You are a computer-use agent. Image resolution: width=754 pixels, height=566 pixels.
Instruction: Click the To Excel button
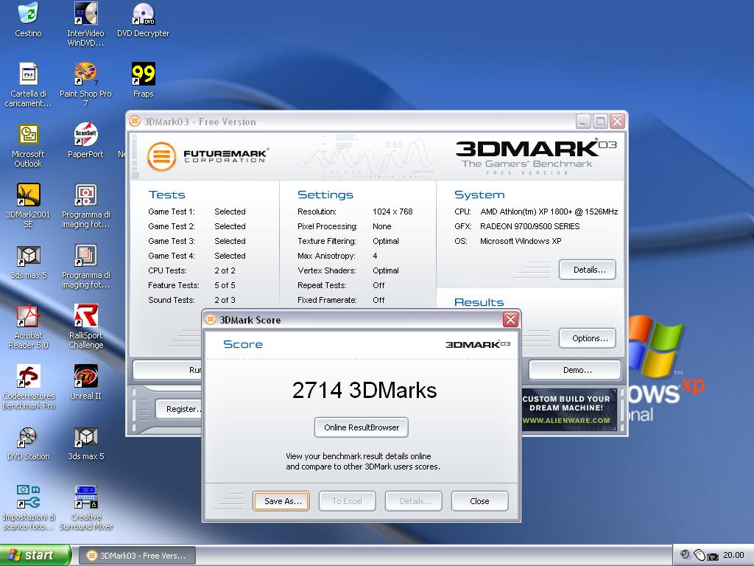click(x=348, y=501)
